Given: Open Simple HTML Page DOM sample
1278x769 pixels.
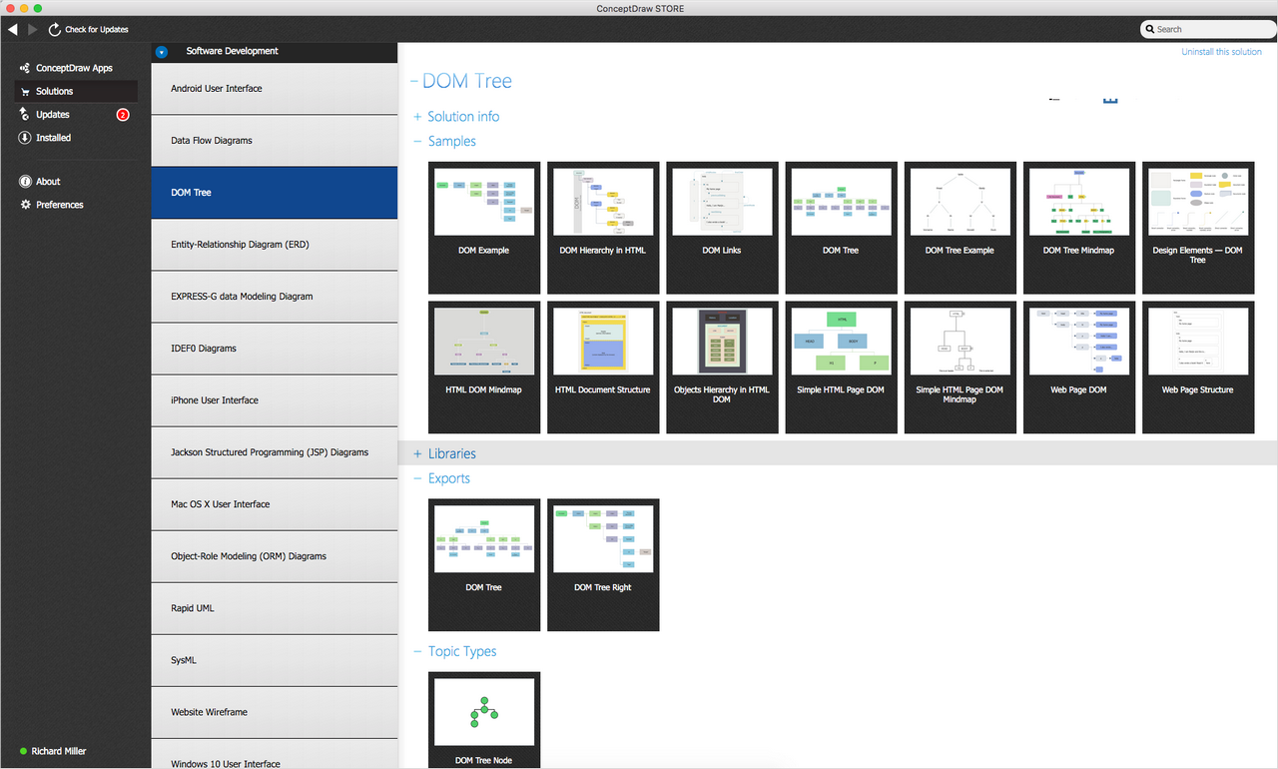Looking at the screenshot, I should pyautogui.click(x=841, y=368).
